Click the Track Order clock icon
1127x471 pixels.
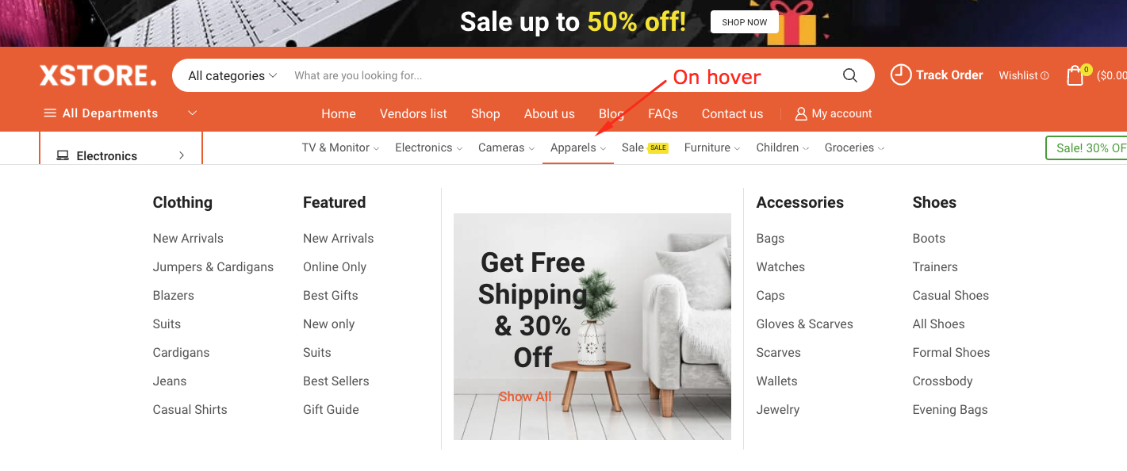901,75
